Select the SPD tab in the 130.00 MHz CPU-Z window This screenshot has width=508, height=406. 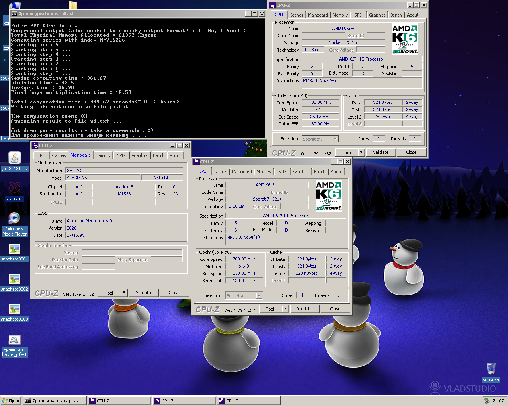[x=282, y=172]
